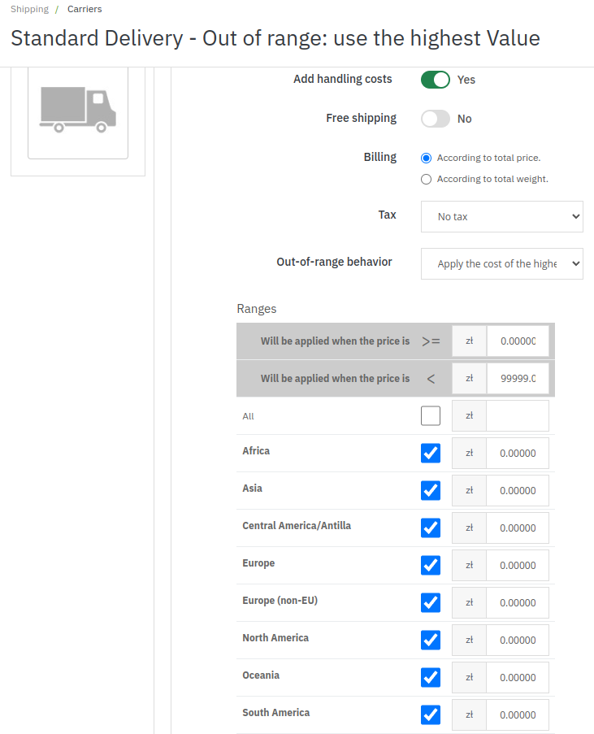Uncheck the Asia zone checkbox
Screen dimensions: 594x734
coord(431,491)
